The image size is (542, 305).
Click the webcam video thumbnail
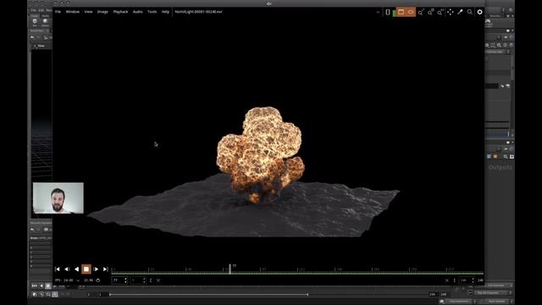(58, 198)
